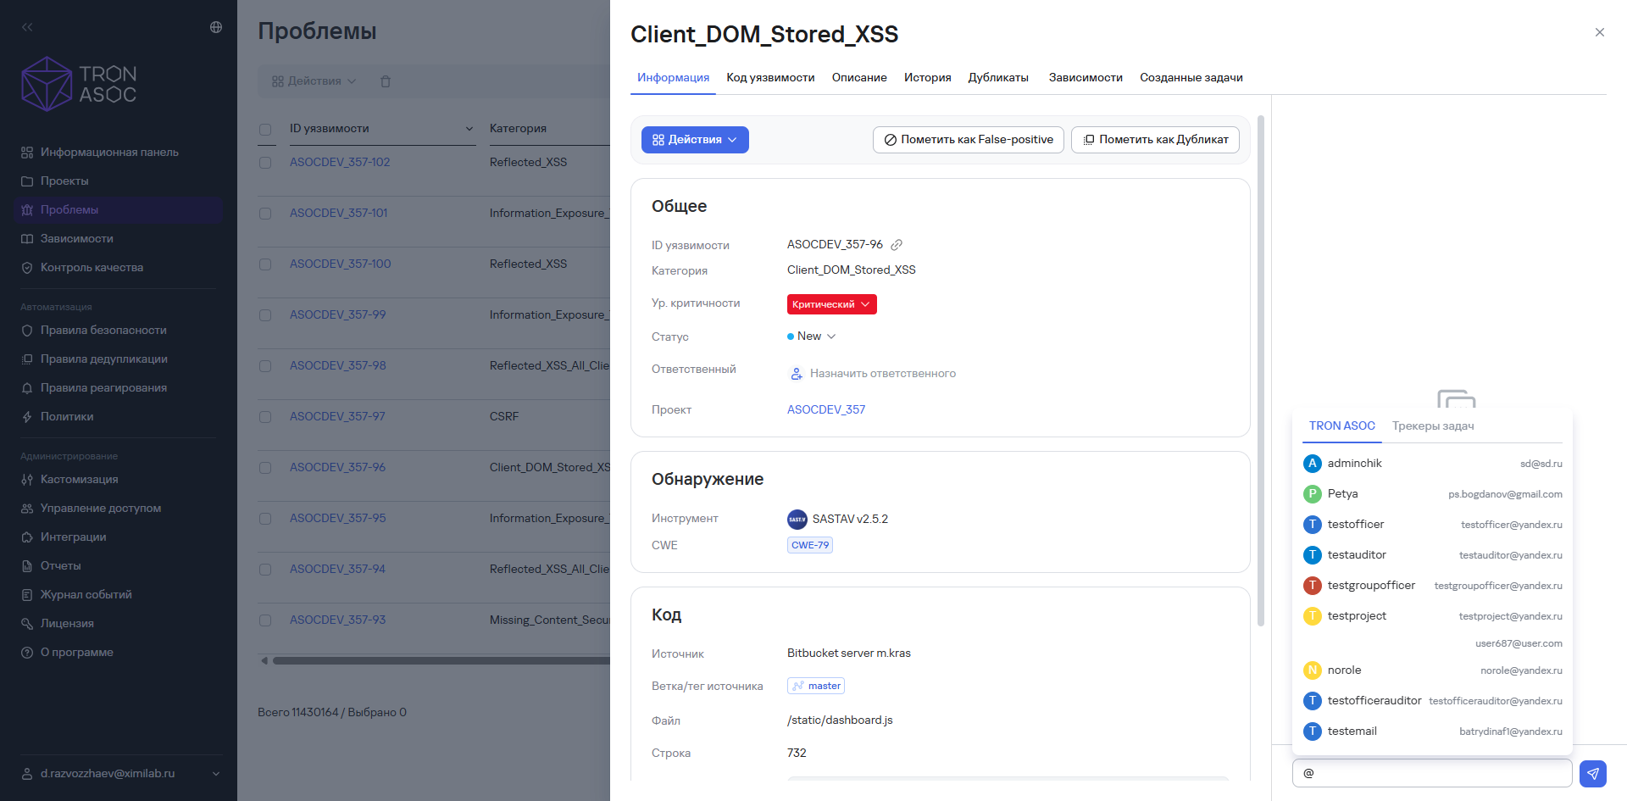Viewport: 1627px width, 801px height.
Task: Open vulnerability link ASOCDEV_357-102
Action: click(x=340, y=162)
